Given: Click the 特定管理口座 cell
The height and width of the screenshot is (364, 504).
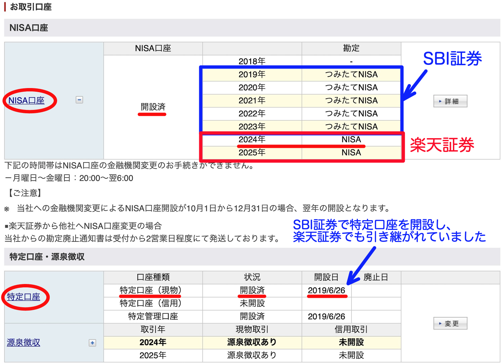Looking at the screenshot, I should 153,316.
